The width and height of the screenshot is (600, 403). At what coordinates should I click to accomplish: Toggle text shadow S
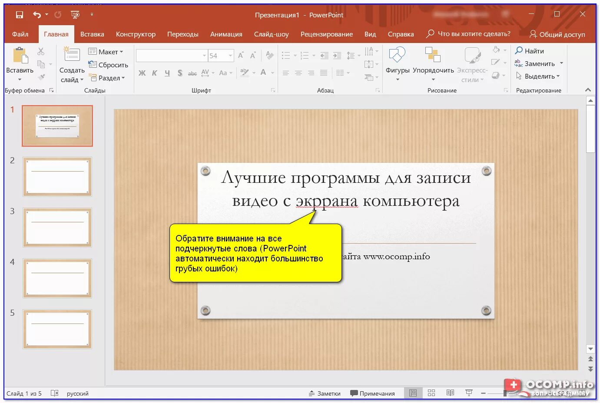[180, 73]
